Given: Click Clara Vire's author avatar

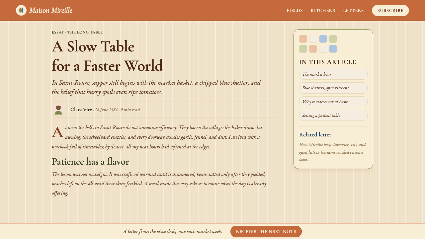Looking at the screenshot, I should [58, 110].
